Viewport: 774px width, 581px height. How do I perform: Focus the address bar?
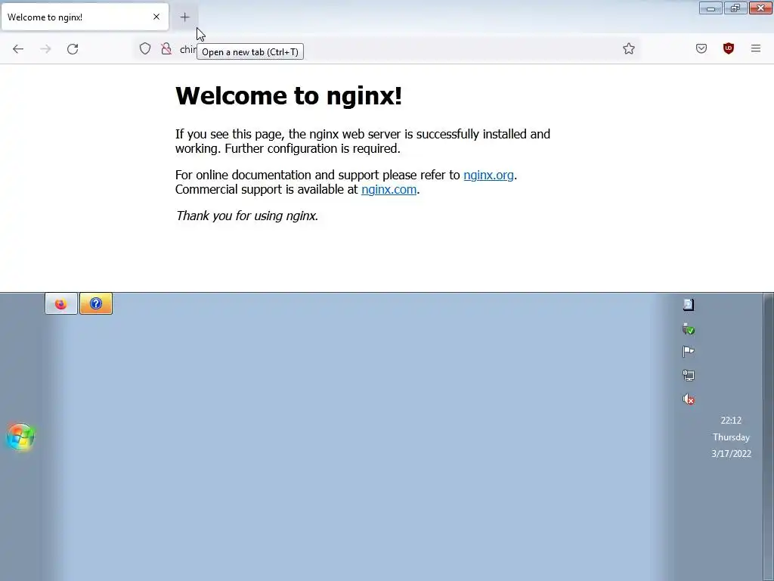click(386, 49)
